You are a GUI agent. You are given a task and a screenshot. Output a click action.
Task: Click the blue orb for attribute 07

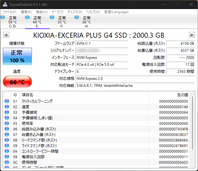(x=7, y=134)
